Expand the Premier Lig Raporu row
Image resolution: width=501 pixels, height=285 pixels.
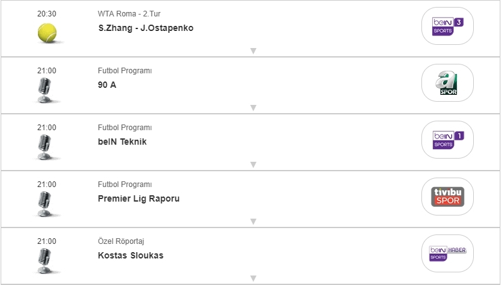[x=253, y=221]
